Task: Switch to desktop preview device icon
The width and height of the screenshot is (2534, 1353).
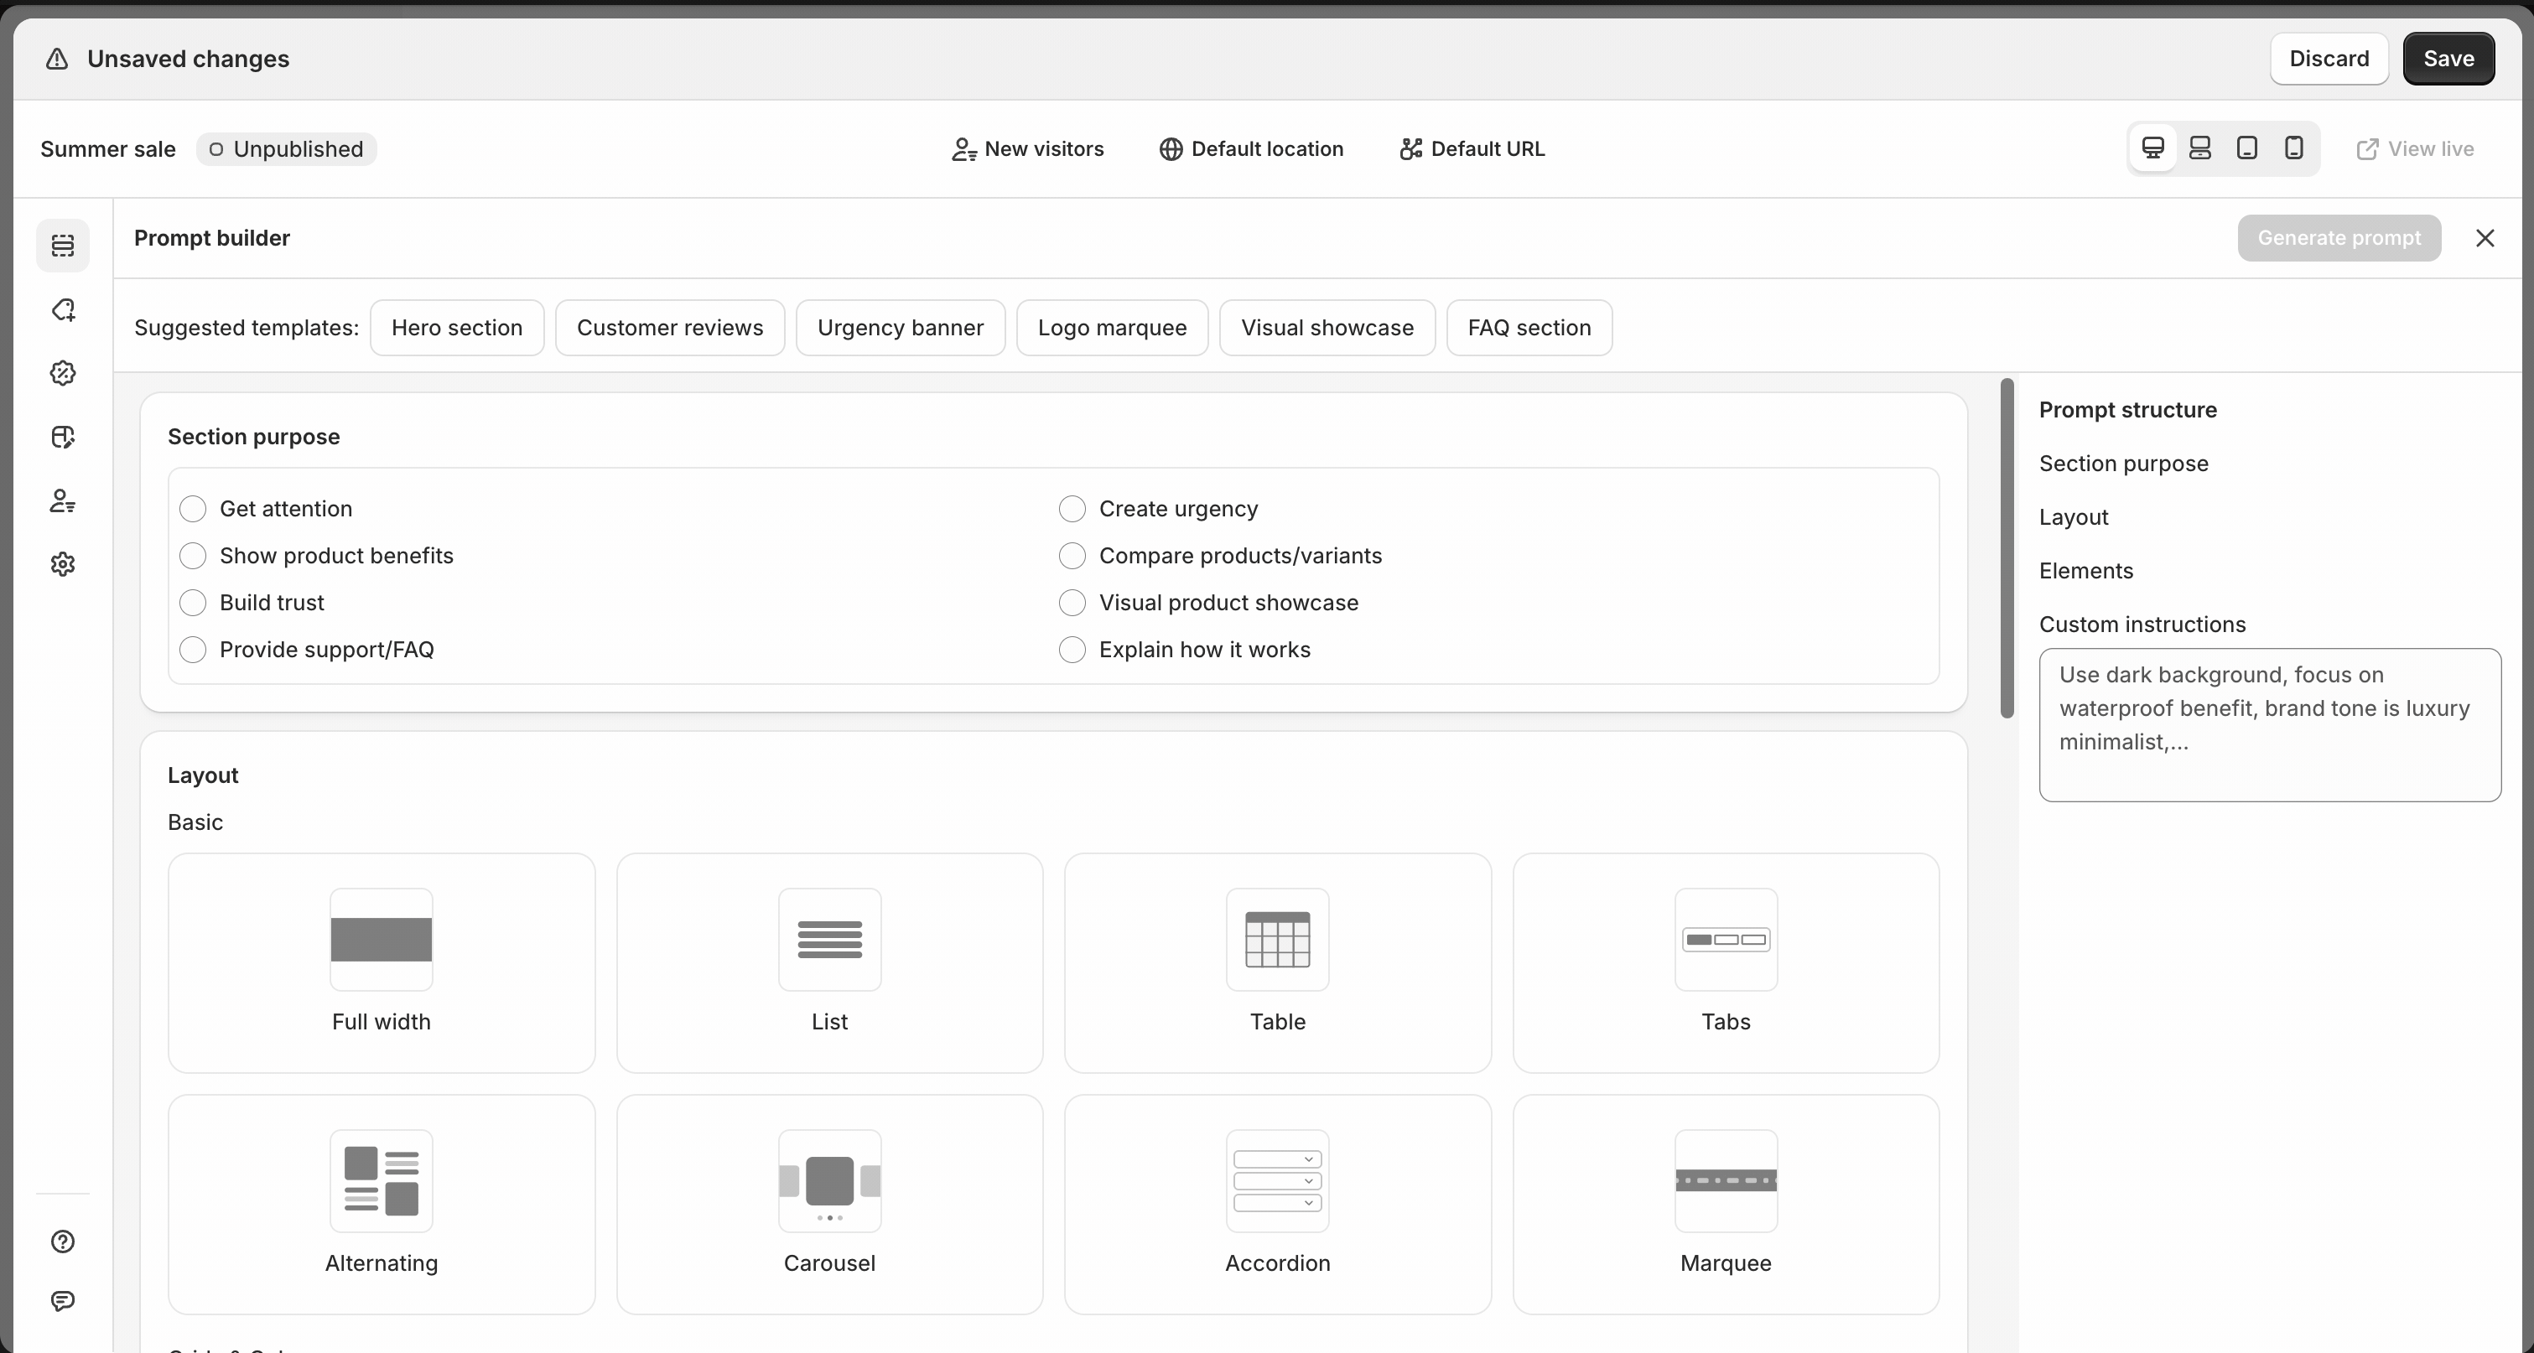Action: tap(2152, 148)
